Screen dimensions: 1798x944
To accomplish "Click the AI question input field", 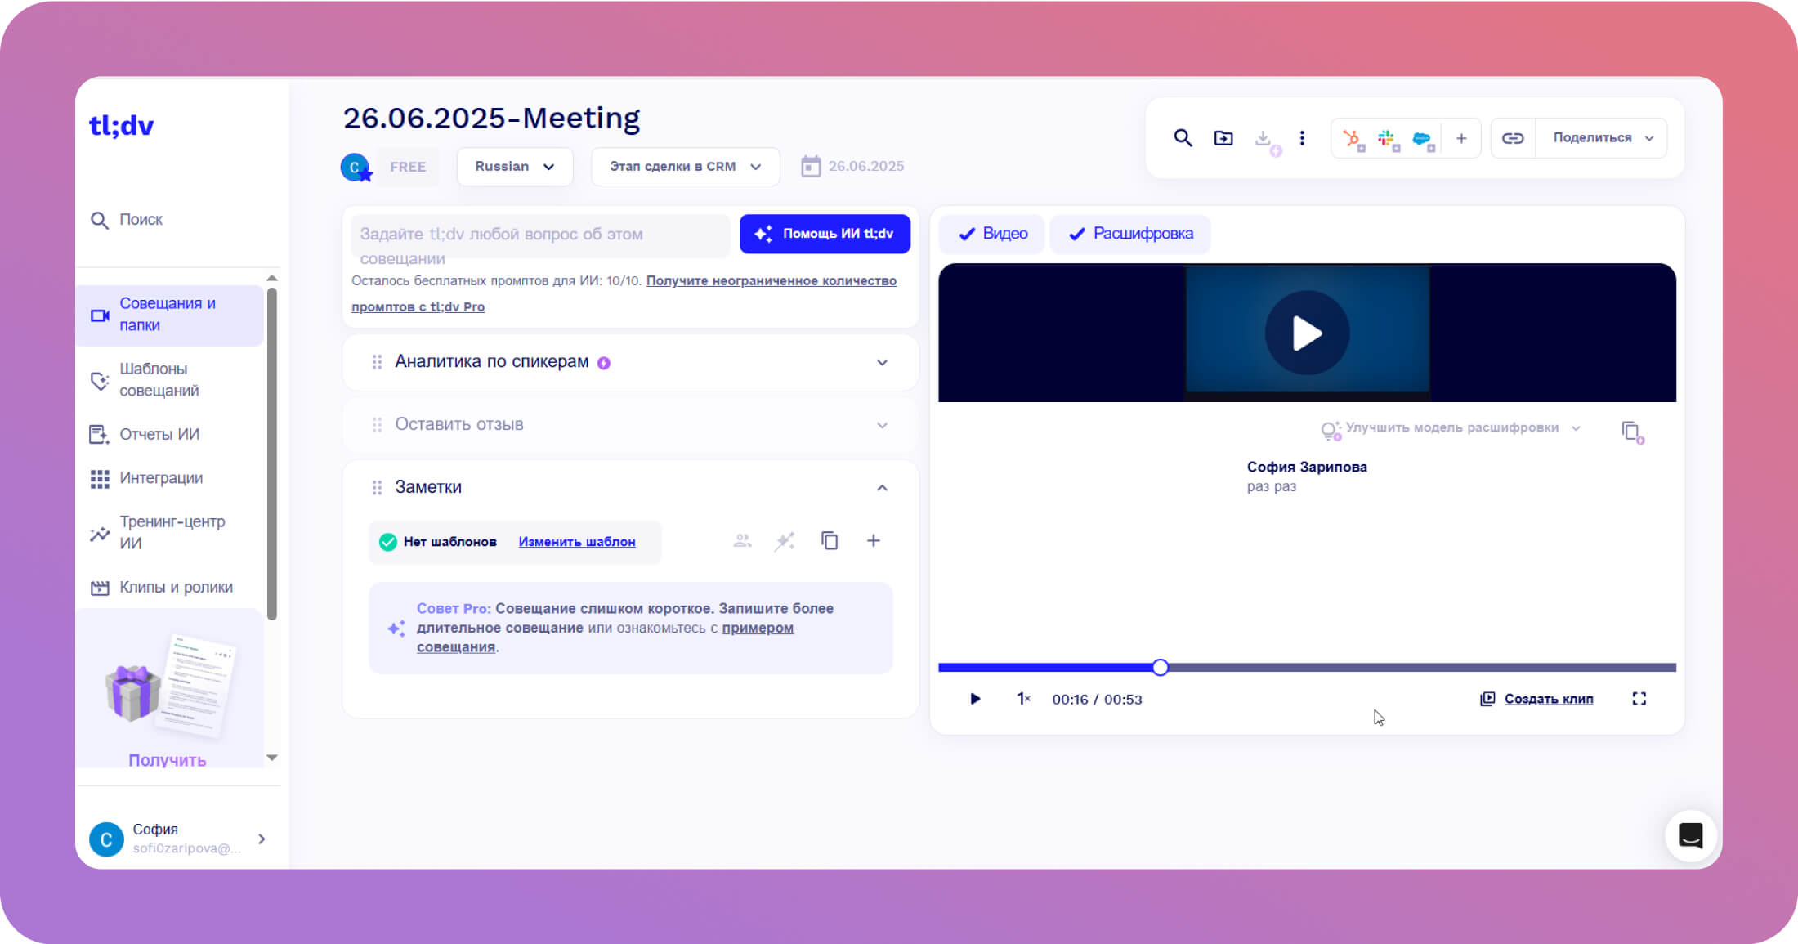I will click(x=540, y=236).
